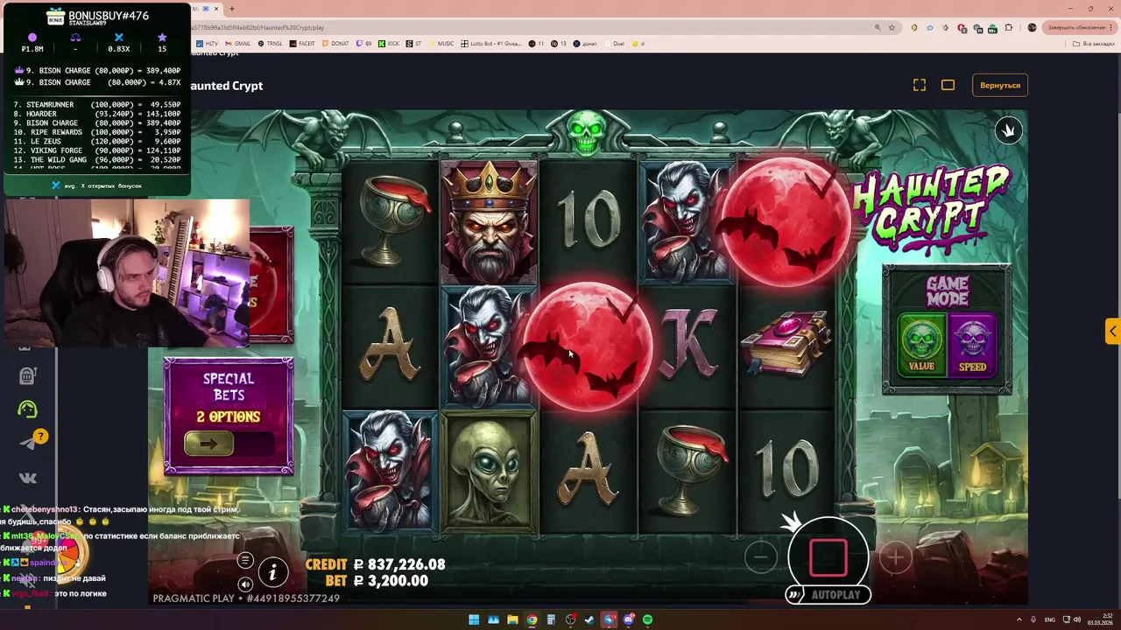Viewport: 1121px width, 630px height.
Task: Click chat message by chetebenyshno13
Action: pyautogui.click(x=121, y=515)
